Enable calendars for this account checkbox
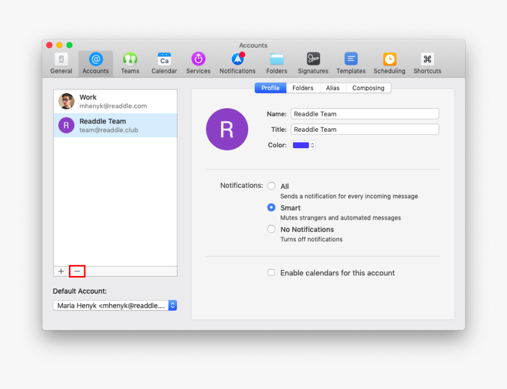 click(271, 273)
